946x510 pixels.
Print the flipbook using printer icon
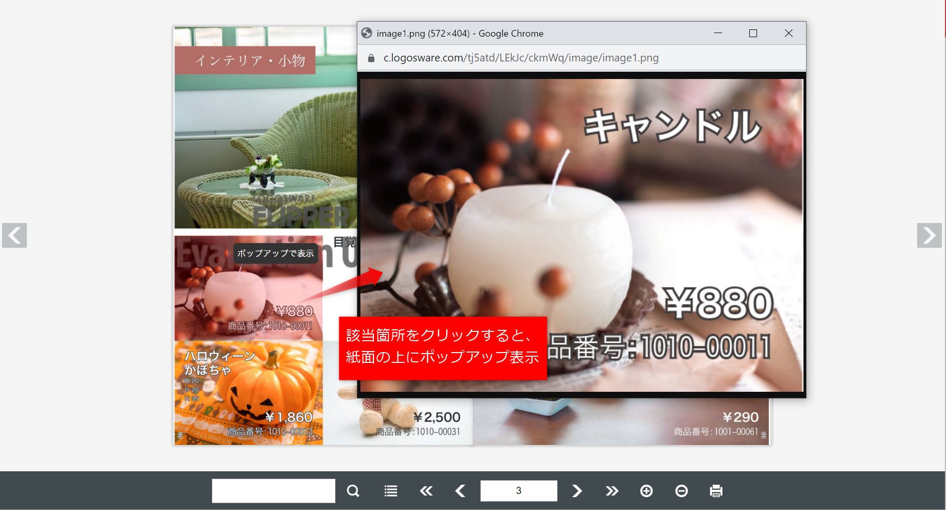(x=716, y=491)
